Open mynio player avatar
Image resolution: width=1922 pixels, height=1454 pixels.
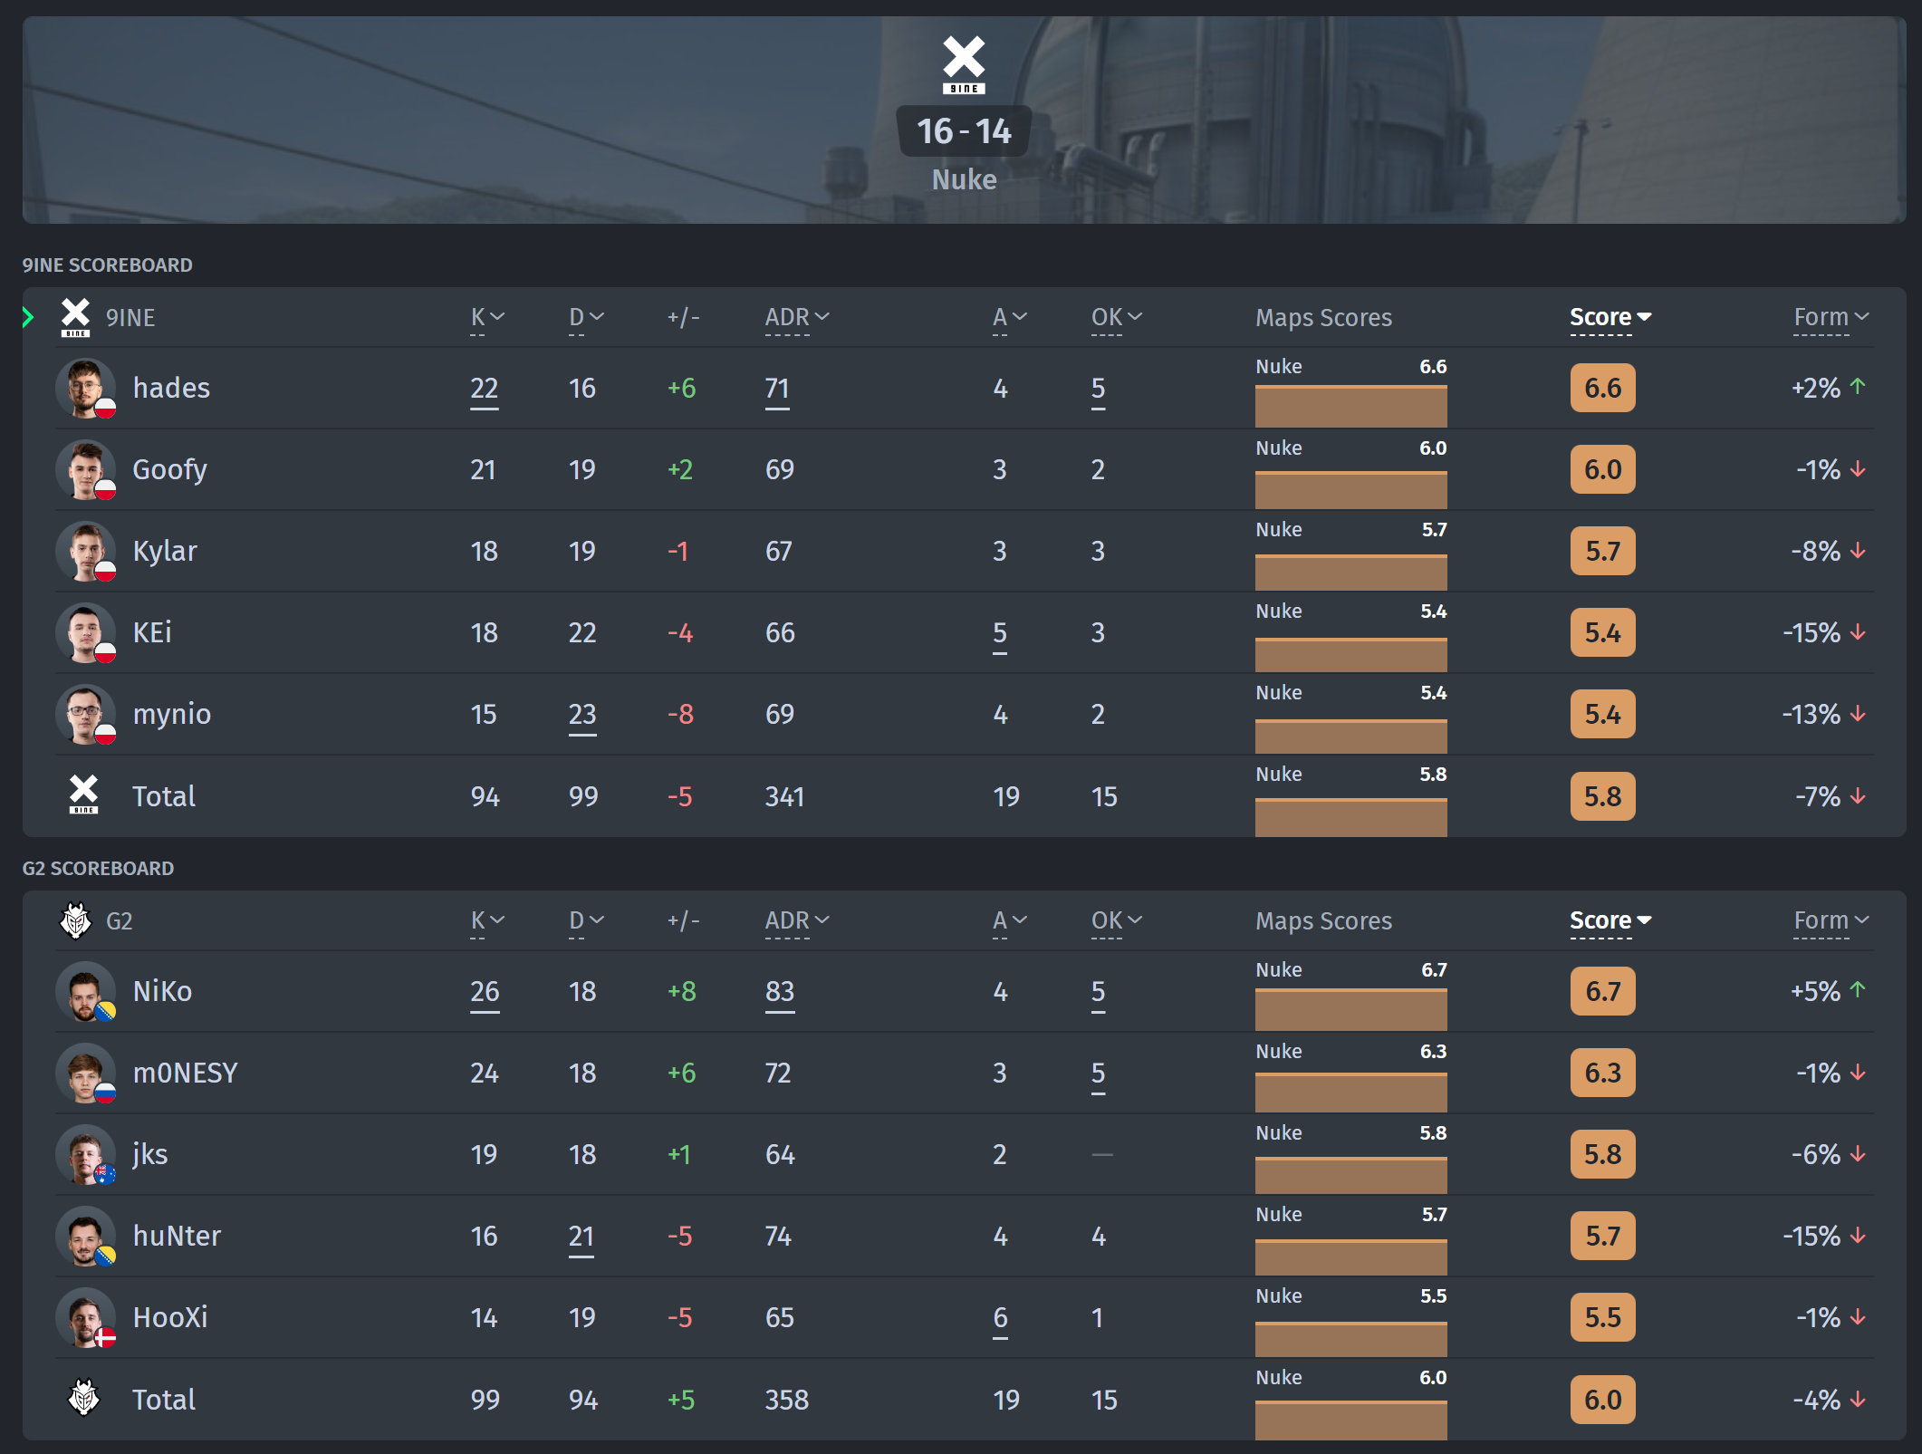[86, 714]
